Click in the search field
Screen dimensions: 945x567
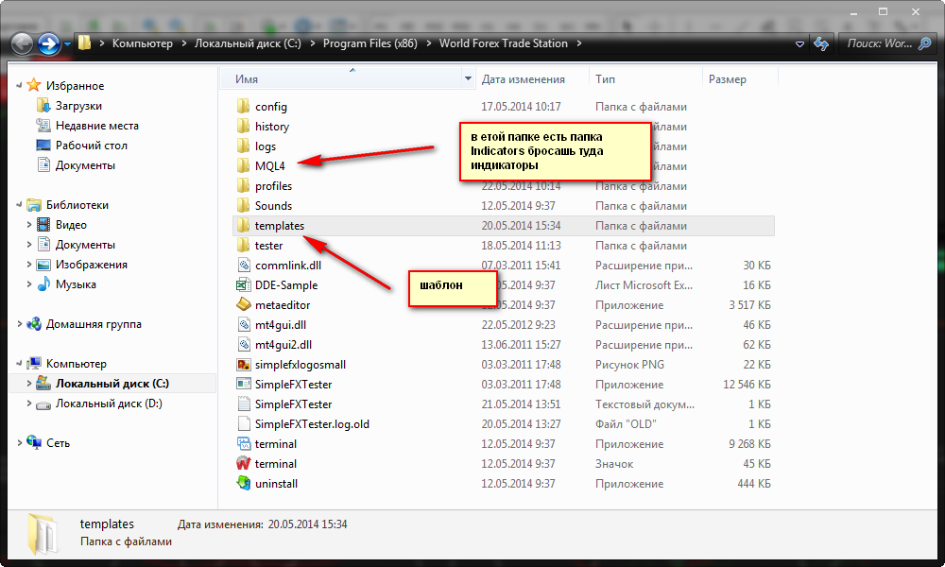click(879, 43)
